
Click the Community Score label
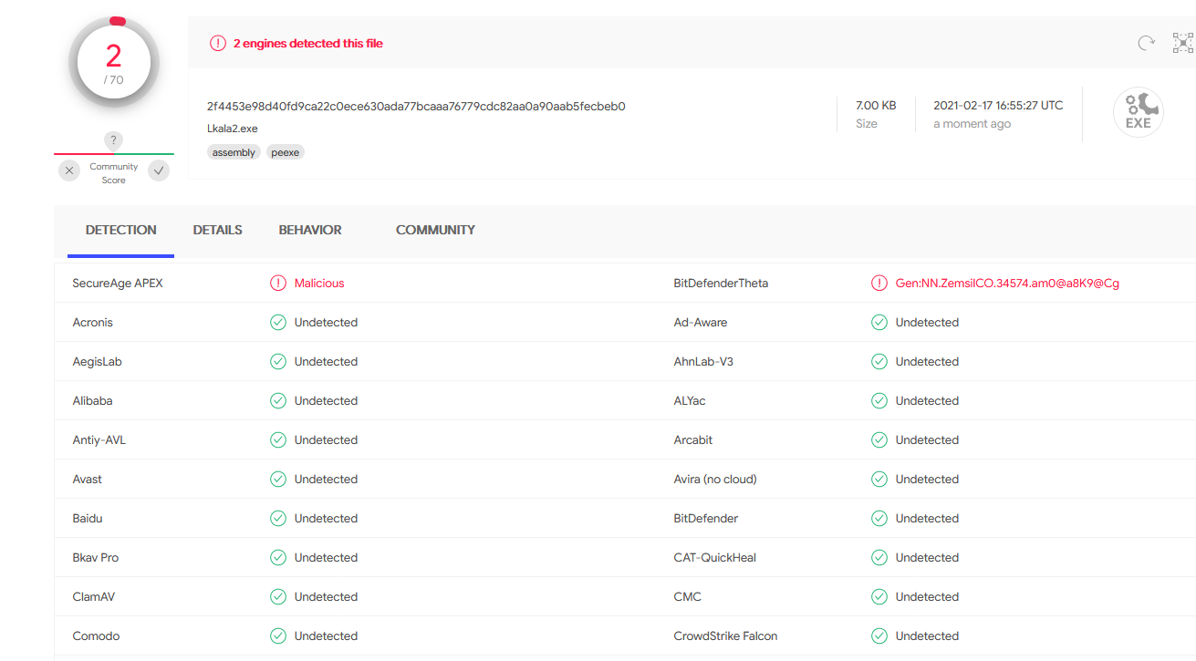113,173
